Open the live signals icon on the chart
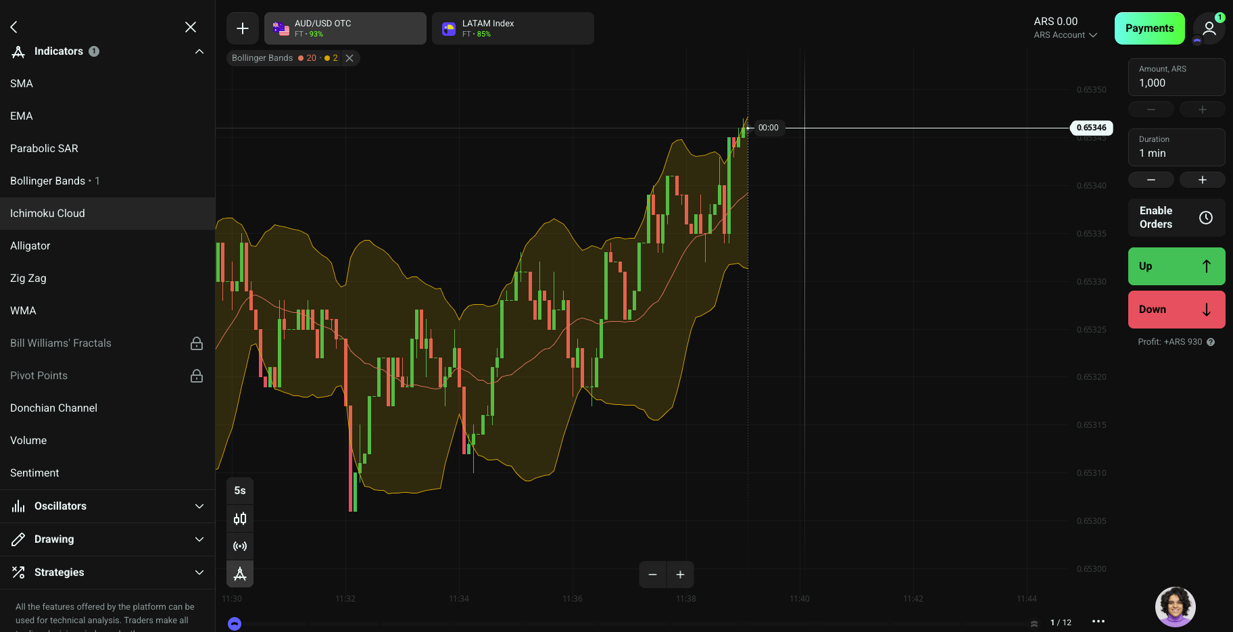Image resolution: width=1233 pixels, height=632 pixels. coord(240,545)
